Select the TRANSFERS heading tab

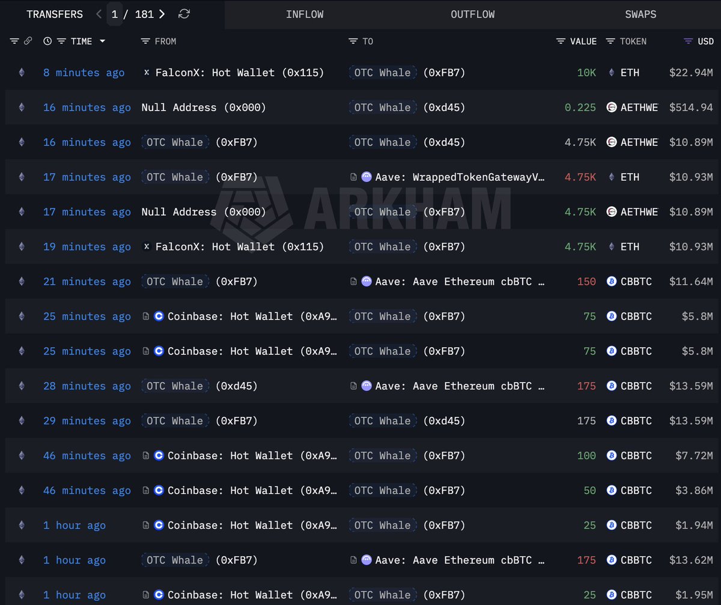[55, 14]
